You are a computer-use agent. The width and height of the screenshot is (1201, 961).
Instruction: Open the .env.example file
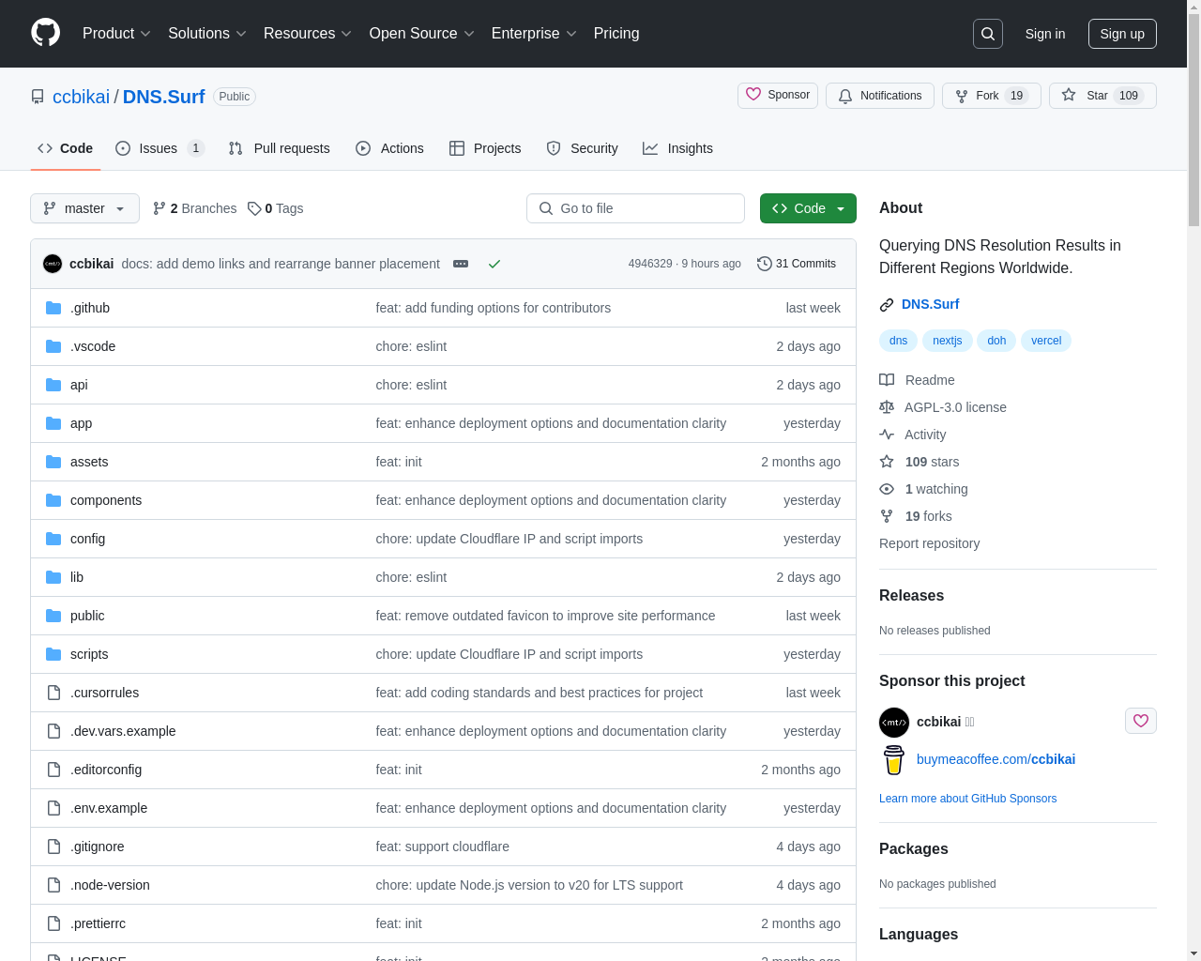(x=109, y=808)
